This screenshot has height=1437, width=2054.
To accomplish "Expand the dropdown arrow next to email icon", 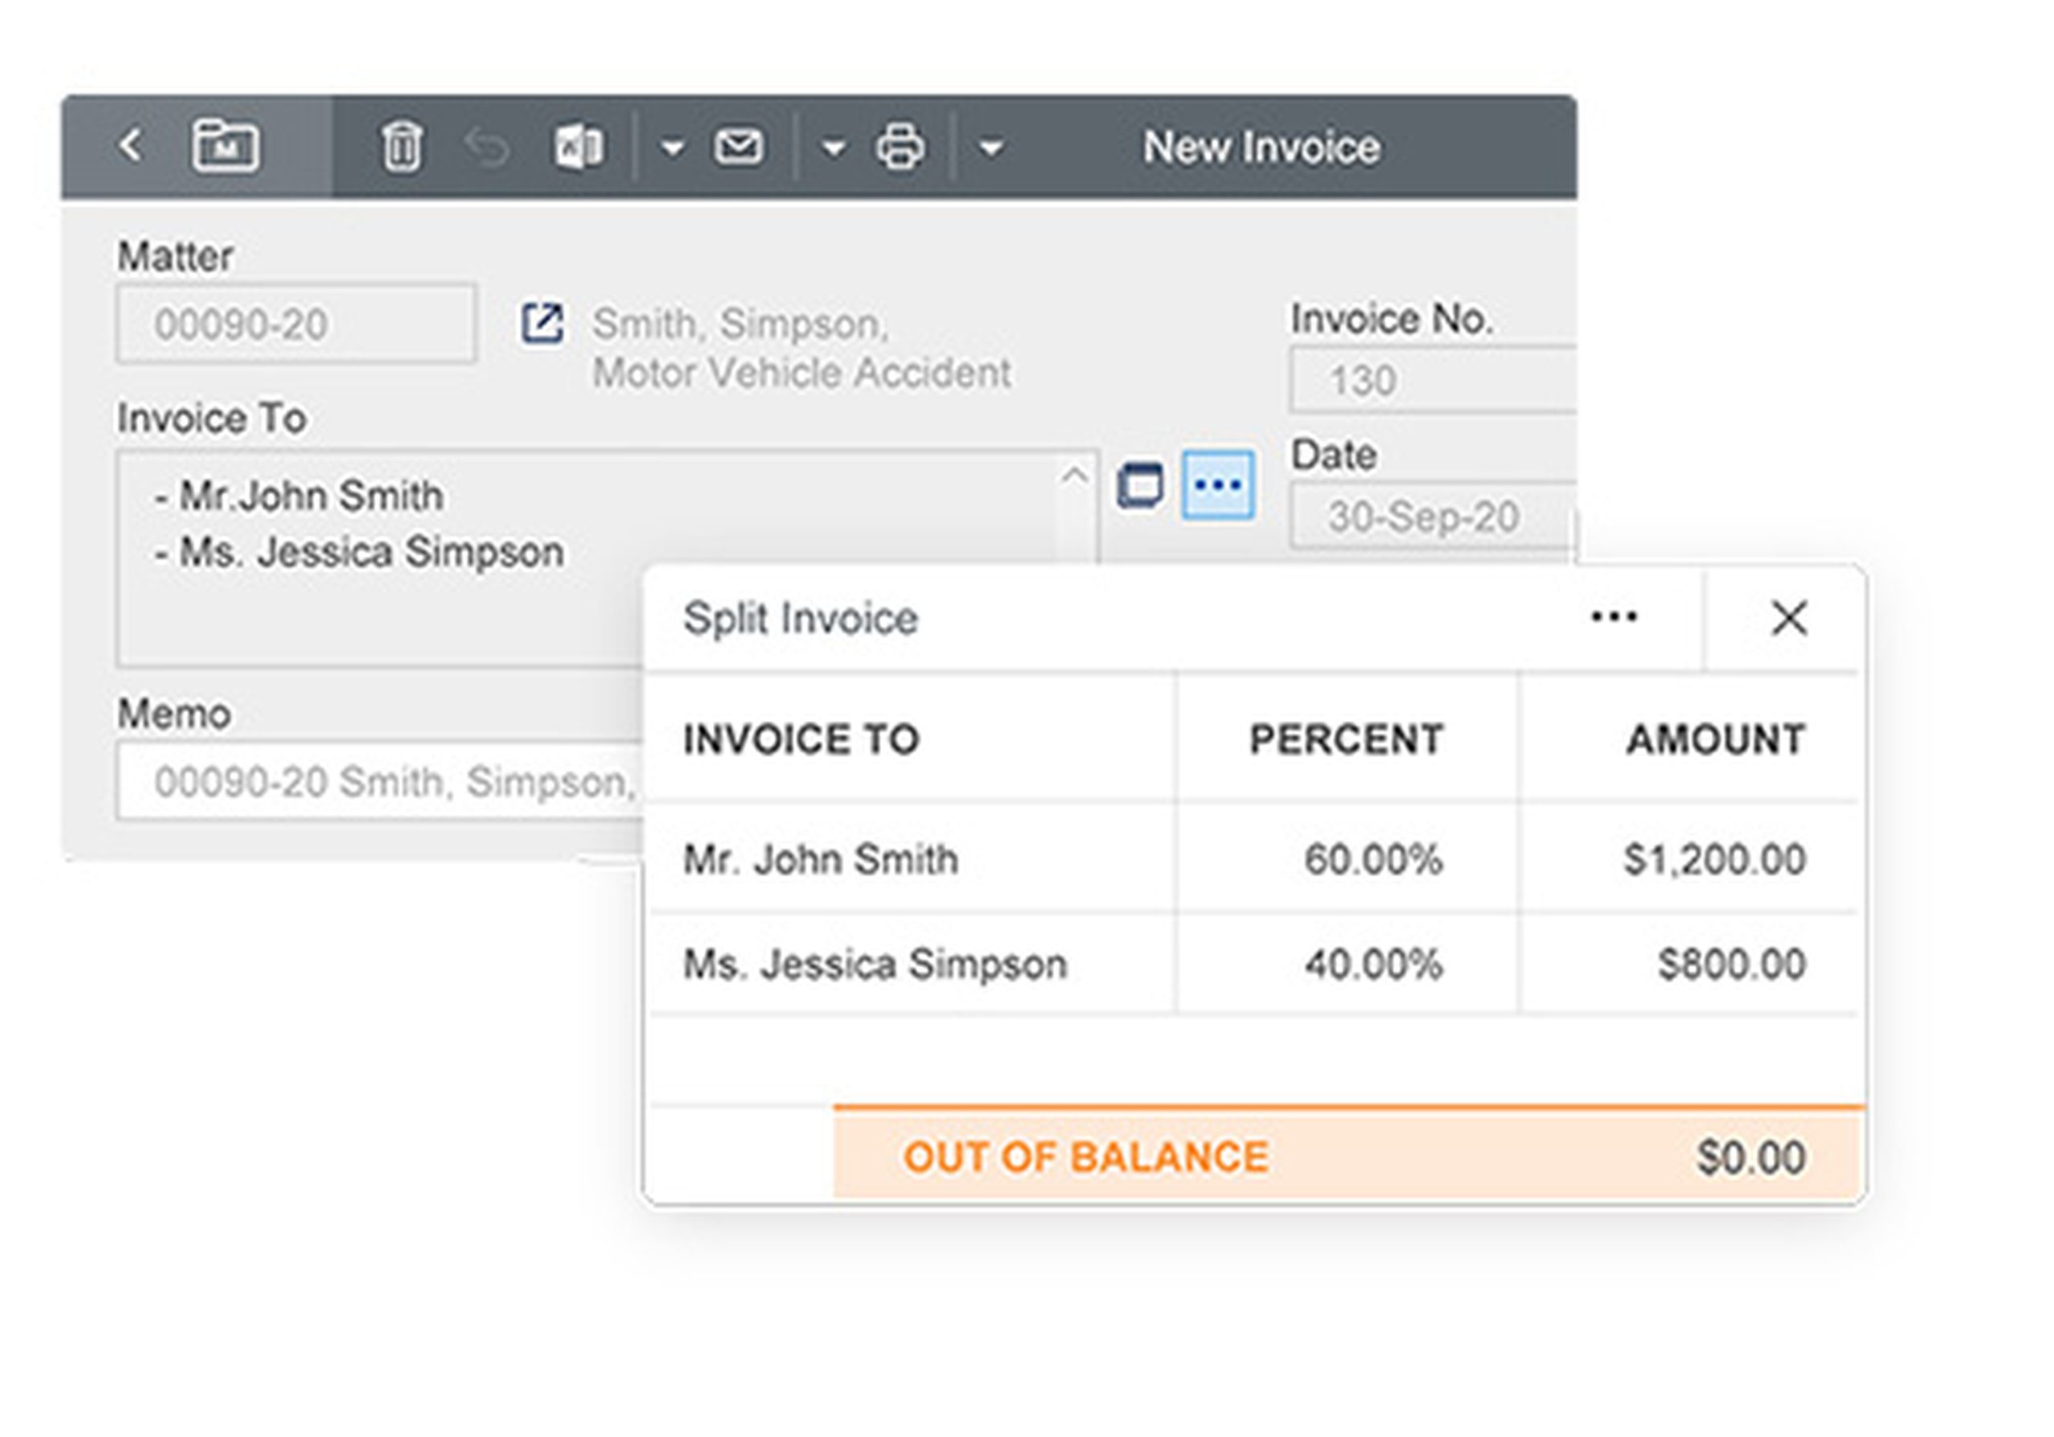I will [x=833, y=148].
